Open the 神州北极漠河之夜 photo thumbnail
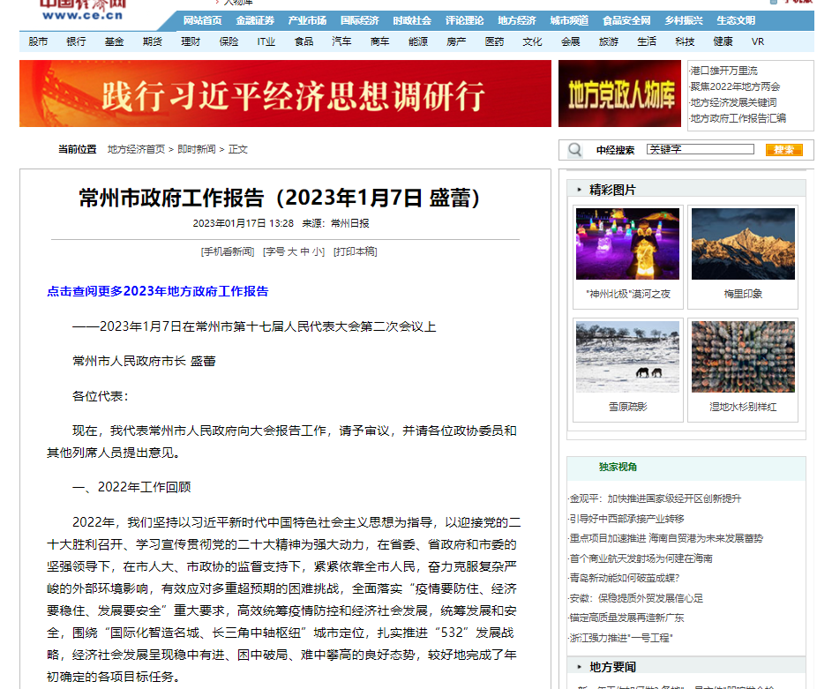 (628, 243)
